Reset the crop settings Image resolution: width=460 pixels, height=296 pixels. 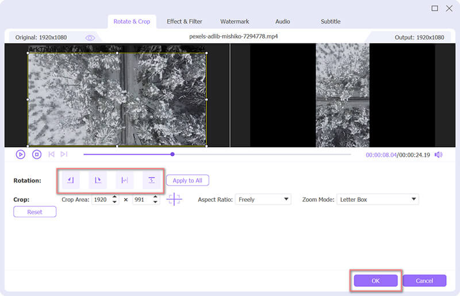pos(34,212)
